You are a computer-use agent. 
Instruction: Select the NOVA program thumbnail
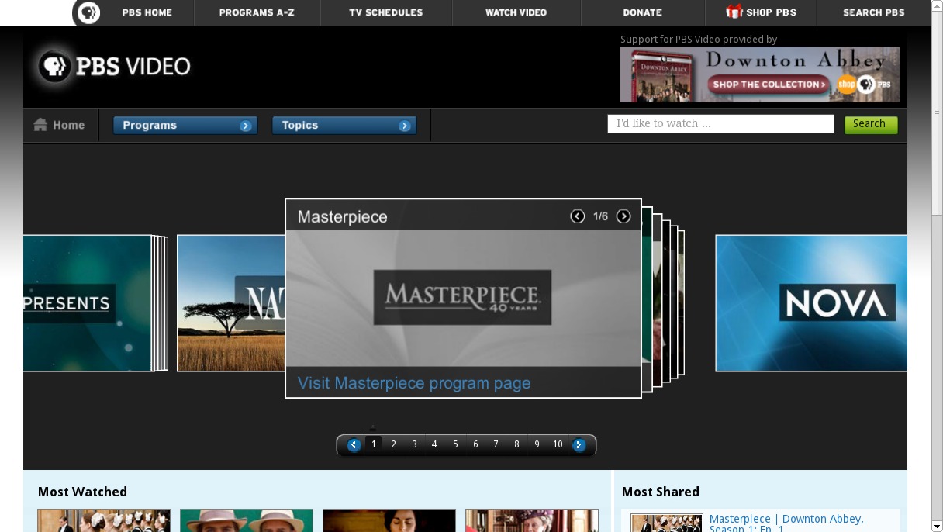click(x=811, y=303)
